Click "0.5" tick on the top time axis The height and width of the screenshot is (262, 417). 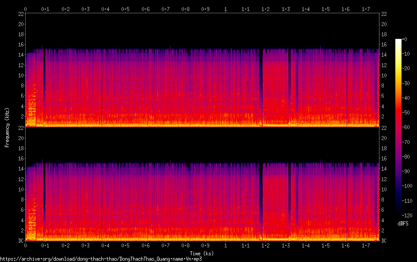click(x=125, y=9)
